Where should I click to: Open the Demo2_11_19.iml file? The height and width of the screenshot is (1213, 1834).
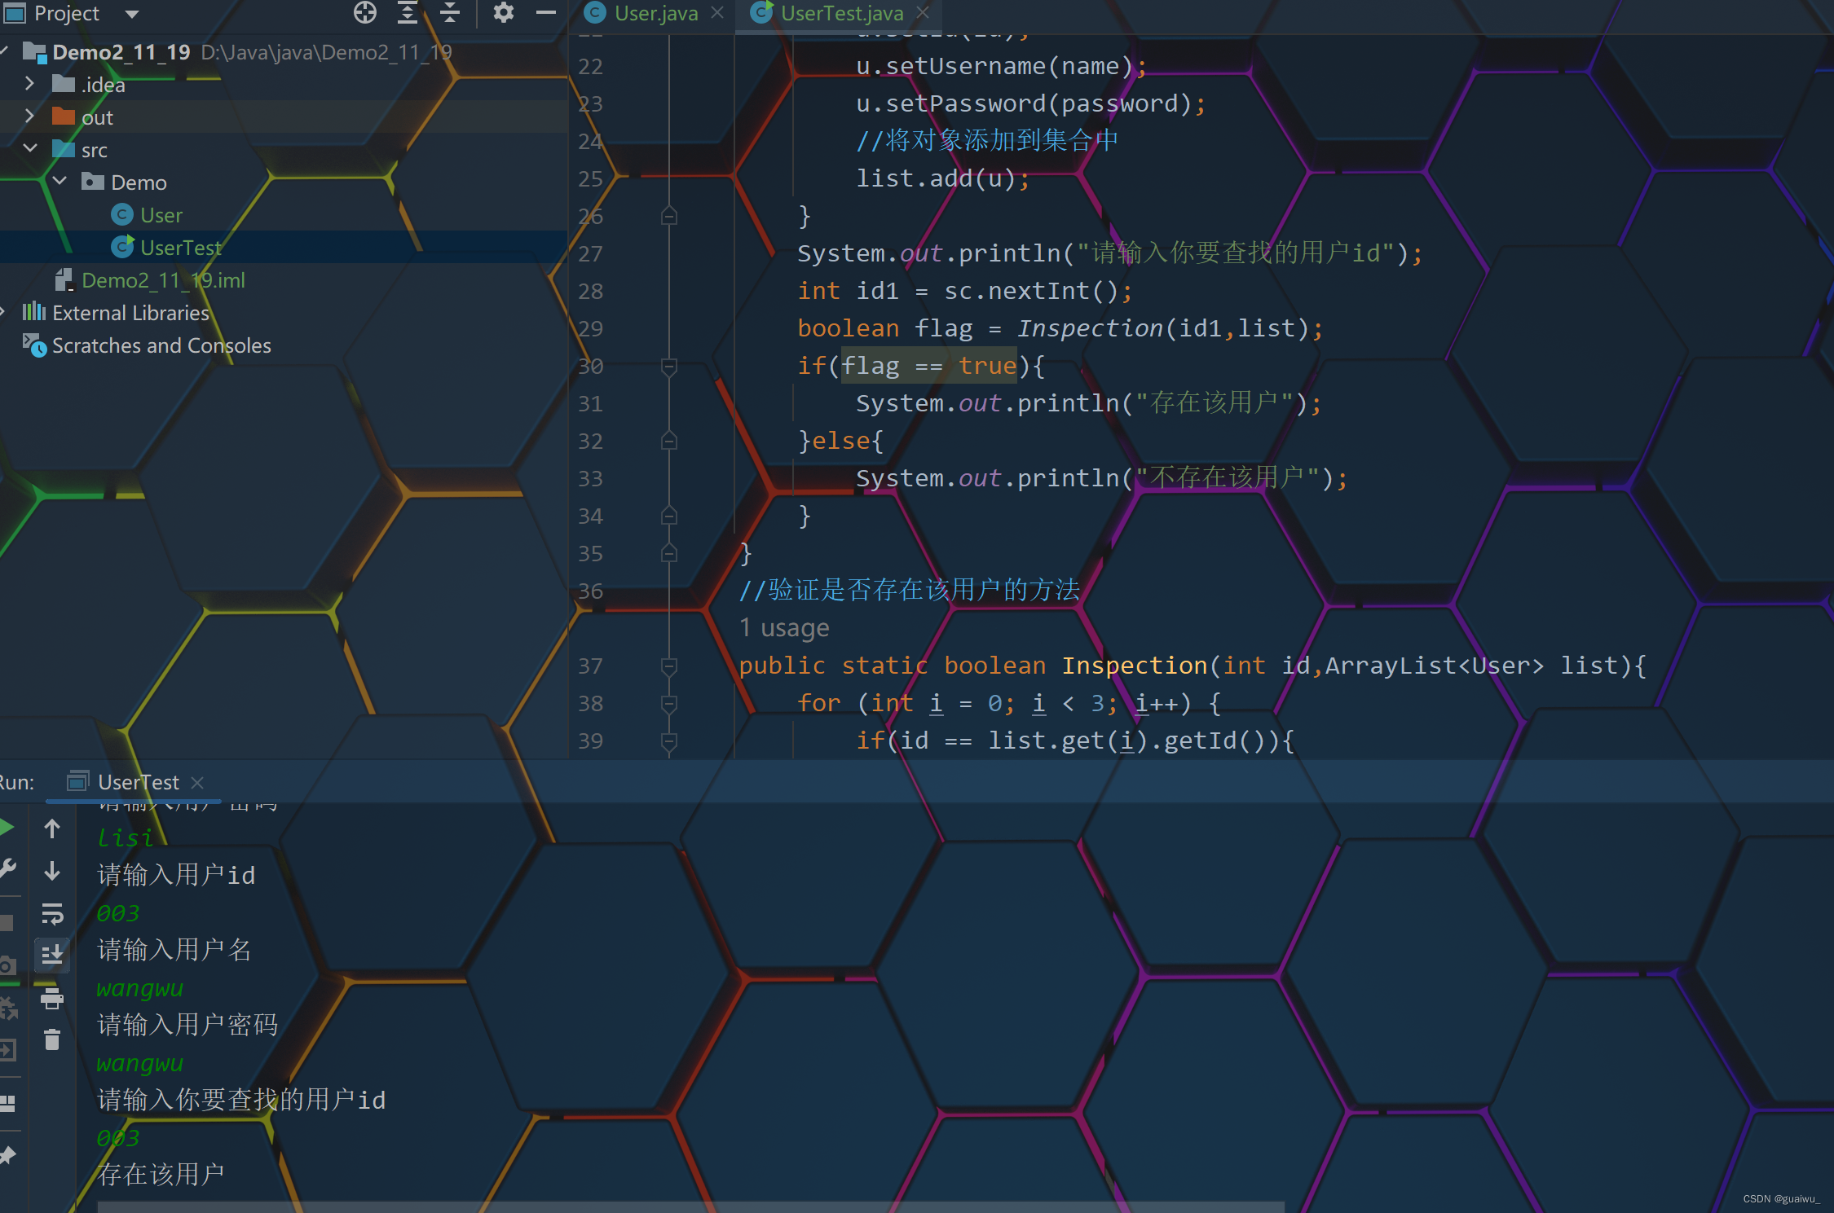point(163,280)
